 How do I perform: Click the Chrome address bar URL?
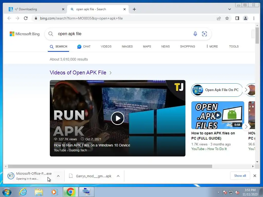[x=81, y=18]
